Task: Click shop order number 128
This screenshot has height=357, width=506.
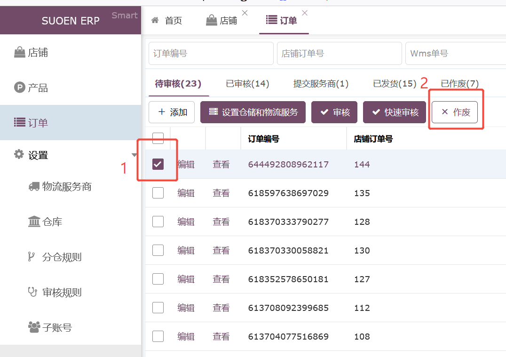Action: click(362, 222)
